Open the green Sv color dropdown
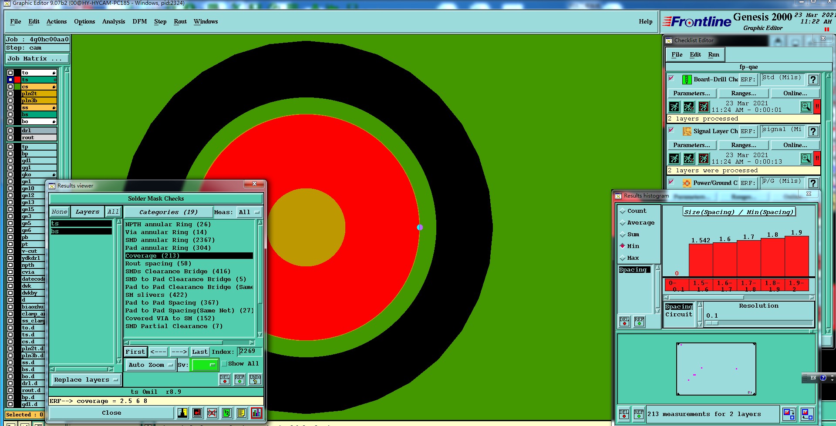This screenshot has width=836, height=426. pyautogui.click(x=204, y=365)
